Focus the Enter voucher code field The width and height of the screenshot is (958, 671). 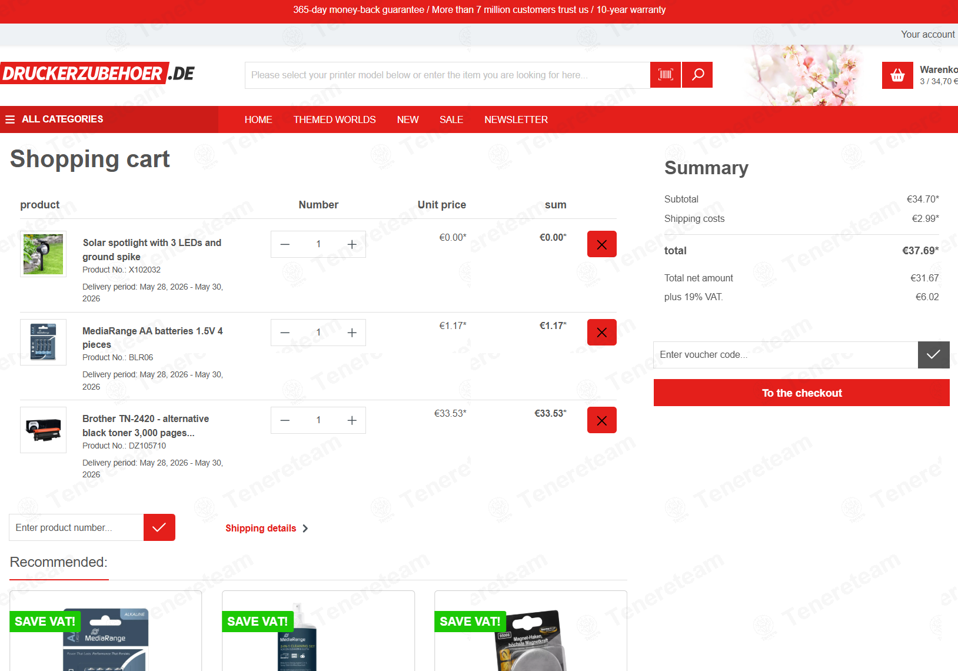pyautogui.click(x=786, y=355)
